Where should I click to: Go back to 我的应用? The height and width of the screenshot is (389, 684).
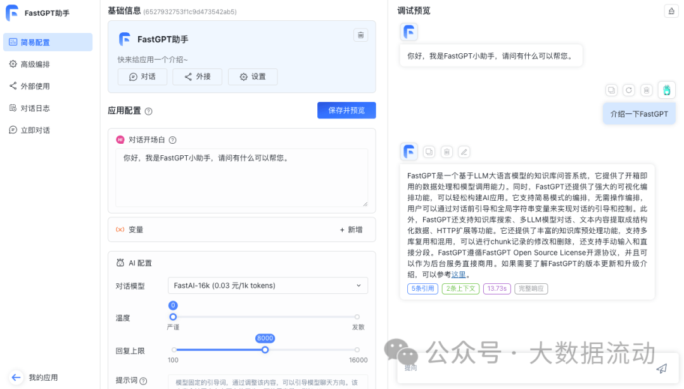[x=43, y=378]
